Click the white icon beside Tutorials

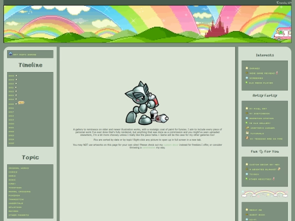[247, 133]
